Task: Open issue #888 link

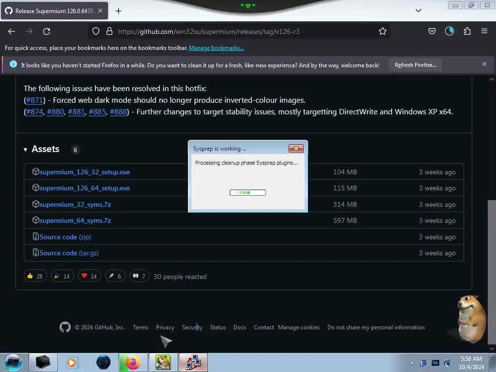Action: tap(118, 112)
